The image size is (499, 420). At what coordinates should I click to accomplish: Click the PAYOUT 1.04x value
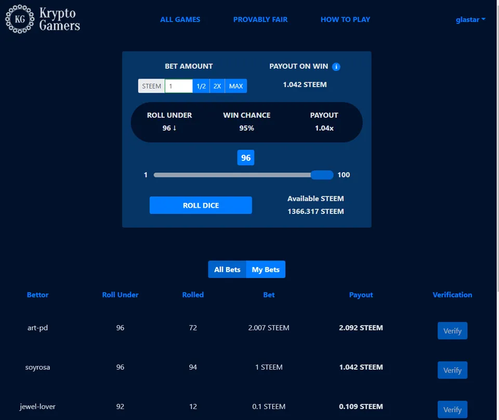[x=324, y=128]
